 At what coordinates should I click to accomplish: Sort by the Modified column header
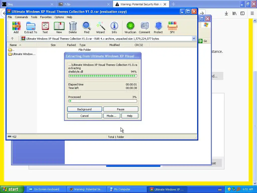pos(119,45)
